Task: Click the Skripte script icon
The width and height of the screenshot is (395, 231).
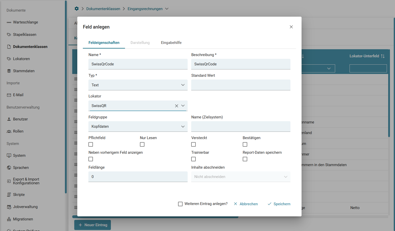Action: [x=9, y=195]
